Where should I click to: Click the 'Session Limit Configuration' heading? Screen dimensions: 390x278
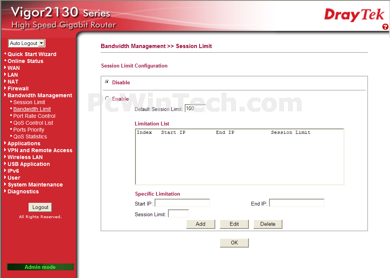(134, 66)
